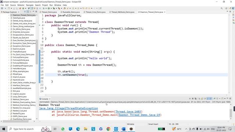235x132 pixels.
Task: Click Remove Launch (X) icon in Console toolbar
Action: 192,99
